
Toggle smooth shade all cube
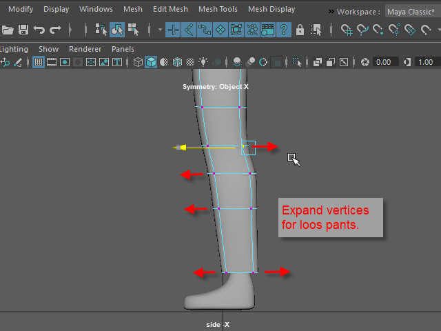click(x=151, y=62)
